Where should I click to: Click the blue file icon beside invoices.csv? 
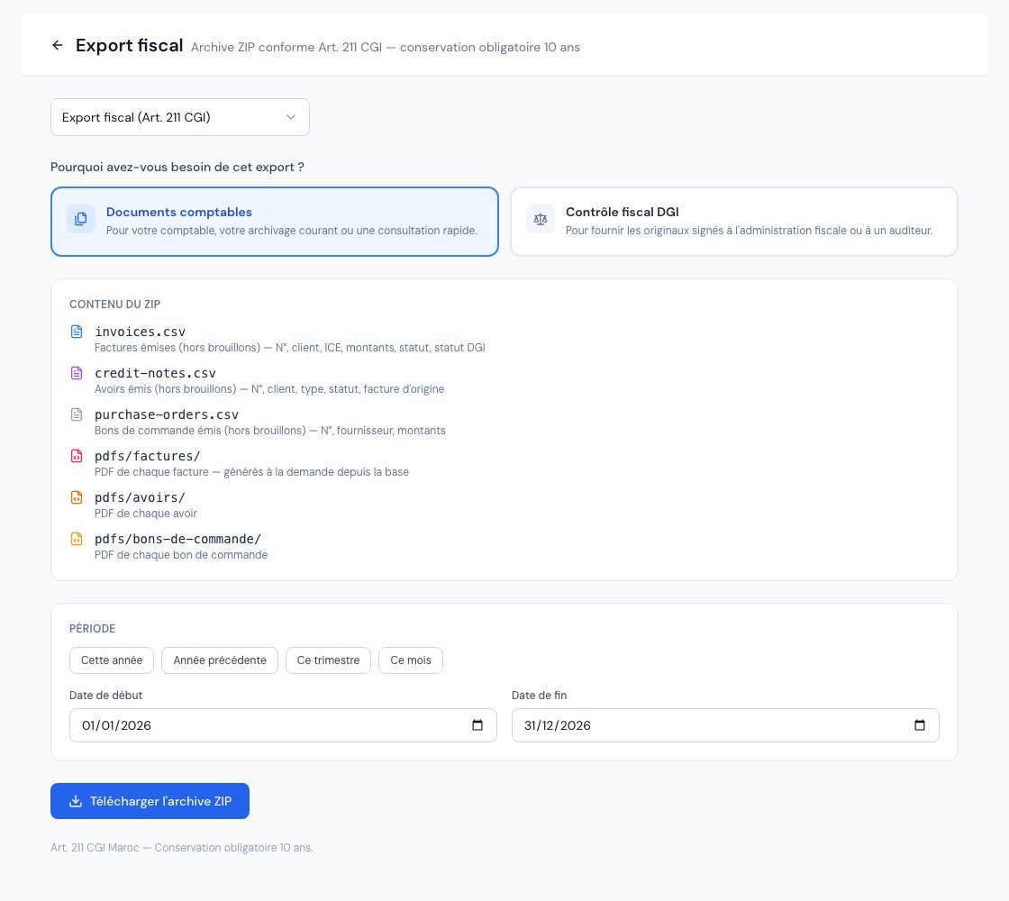pyautogui.click(x=77, y=332)
